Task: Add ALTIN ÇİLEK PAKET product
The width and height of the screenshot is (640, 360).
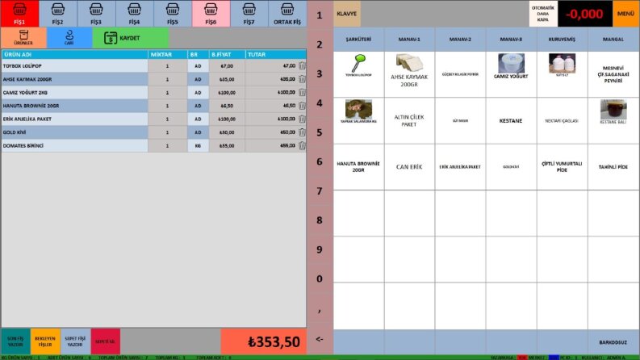Action: coord(409,120)
